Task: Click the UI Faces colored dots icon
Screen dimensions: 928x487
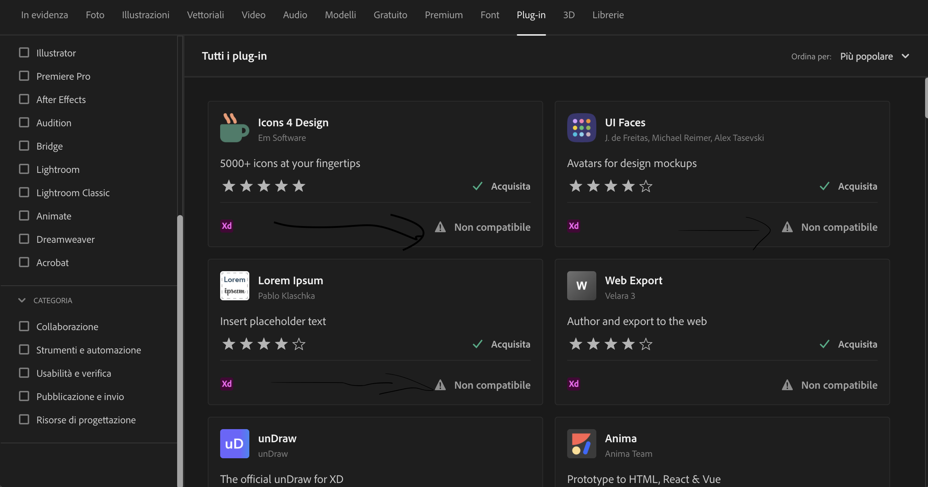Action: (x=581, y=128)
